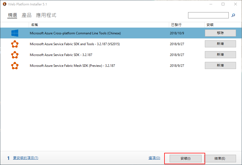Click the icon of Service Fabric SDK - 3.2.187
Image resolution: width=242 pixels, height=165 pixels.
(x=15, y=55)
